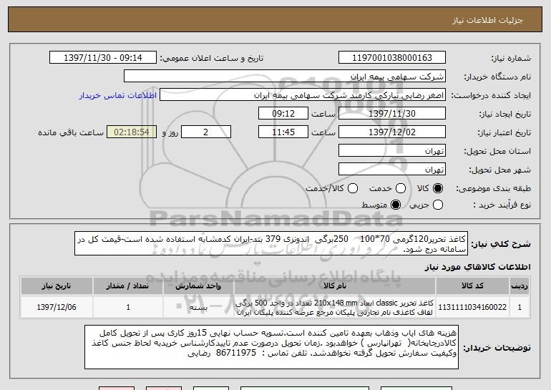Click the quantity cell showing 1

coord(128,307)
